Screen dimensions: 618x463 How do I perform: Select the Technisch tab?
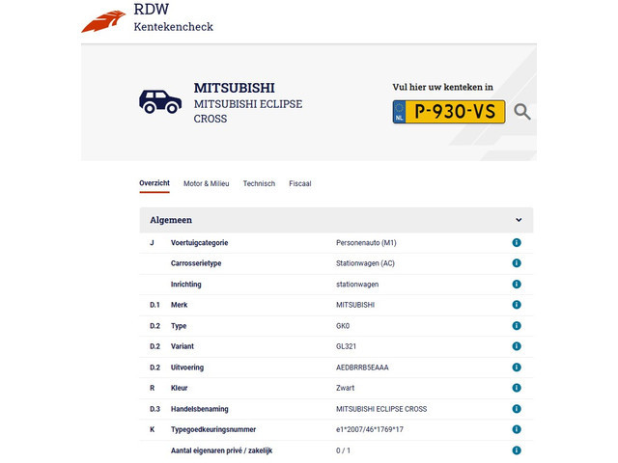[x=259, y=183]
